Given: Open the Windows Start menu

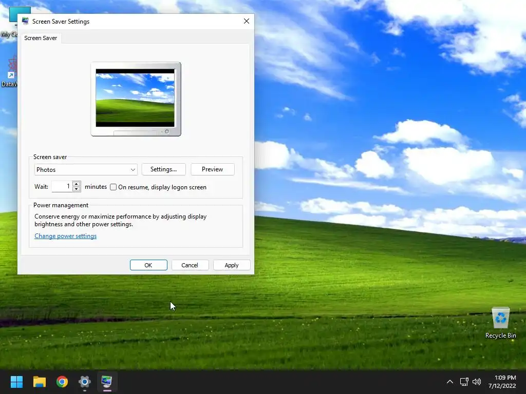Looking at the screenshot, I should (x=16, y=382).
